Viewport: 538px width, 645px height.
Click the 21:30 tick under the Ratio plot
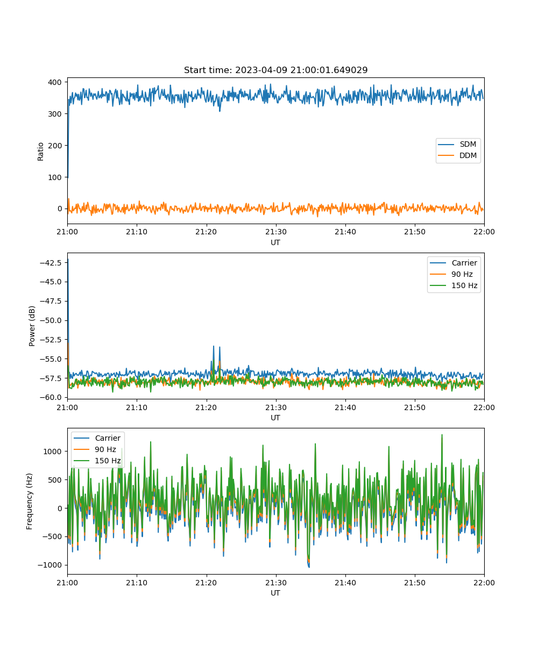pyautogui.click(x=275, y=232)
